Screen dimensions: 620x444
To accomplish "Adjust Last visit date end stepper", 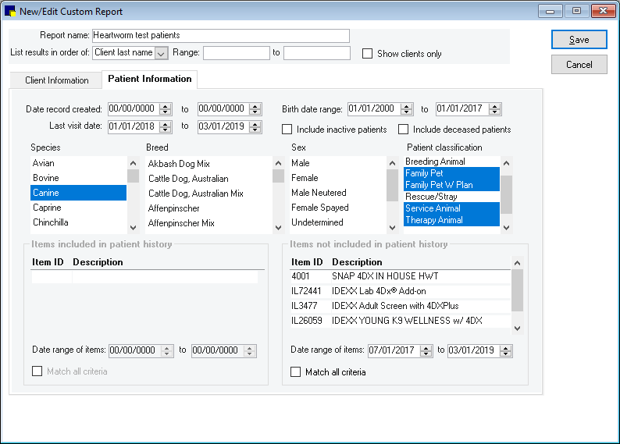I will [255, 126].
